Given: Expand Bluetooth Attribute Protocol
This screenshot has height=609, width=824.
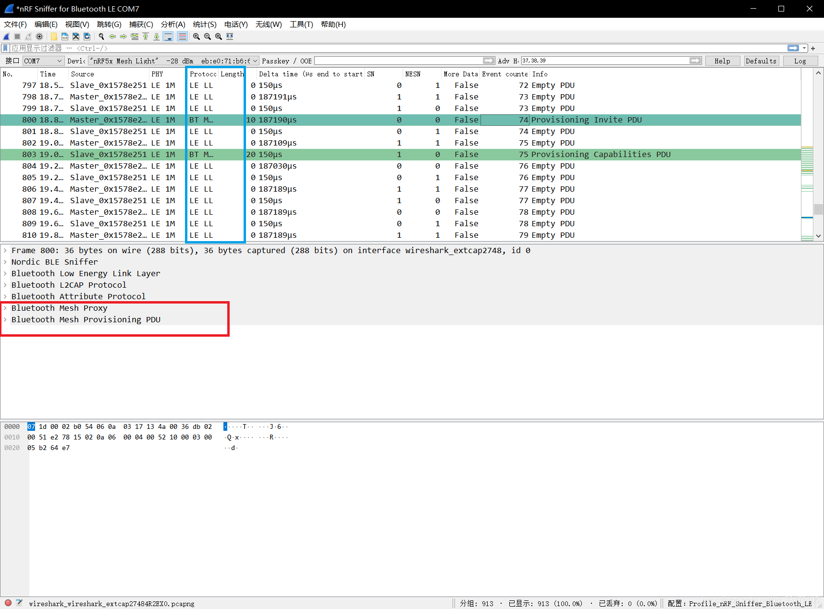Looking at the screenshot, I should (5, 296).
